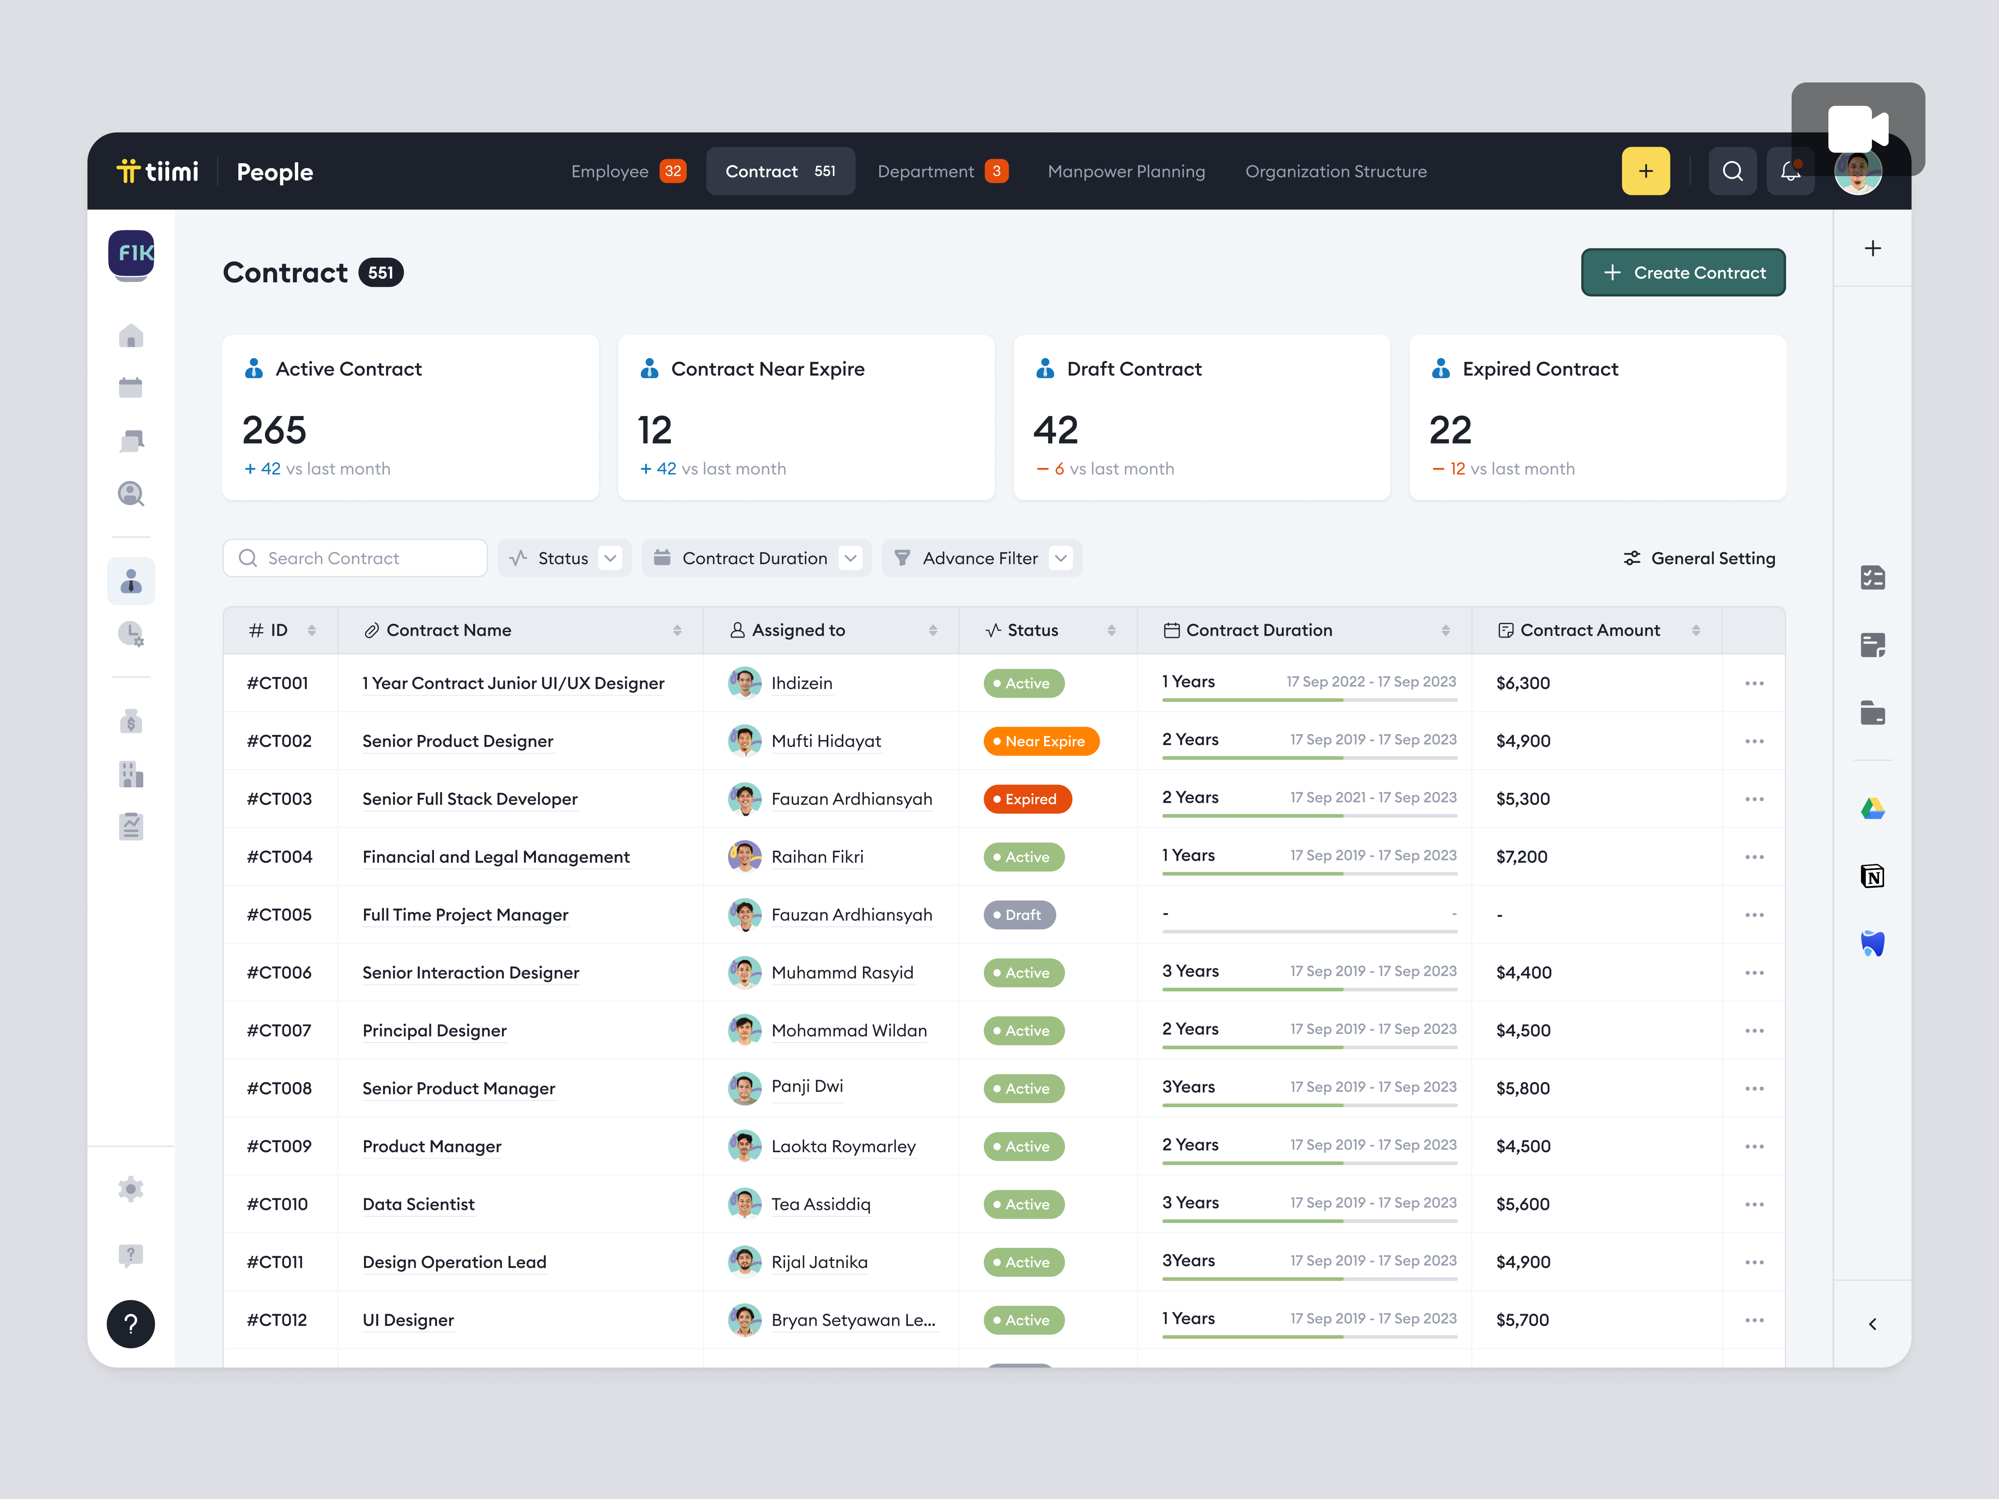1999x1499 pixels.
Task: Open Google Drive from the right panel
Action: tap(1872, 808)
